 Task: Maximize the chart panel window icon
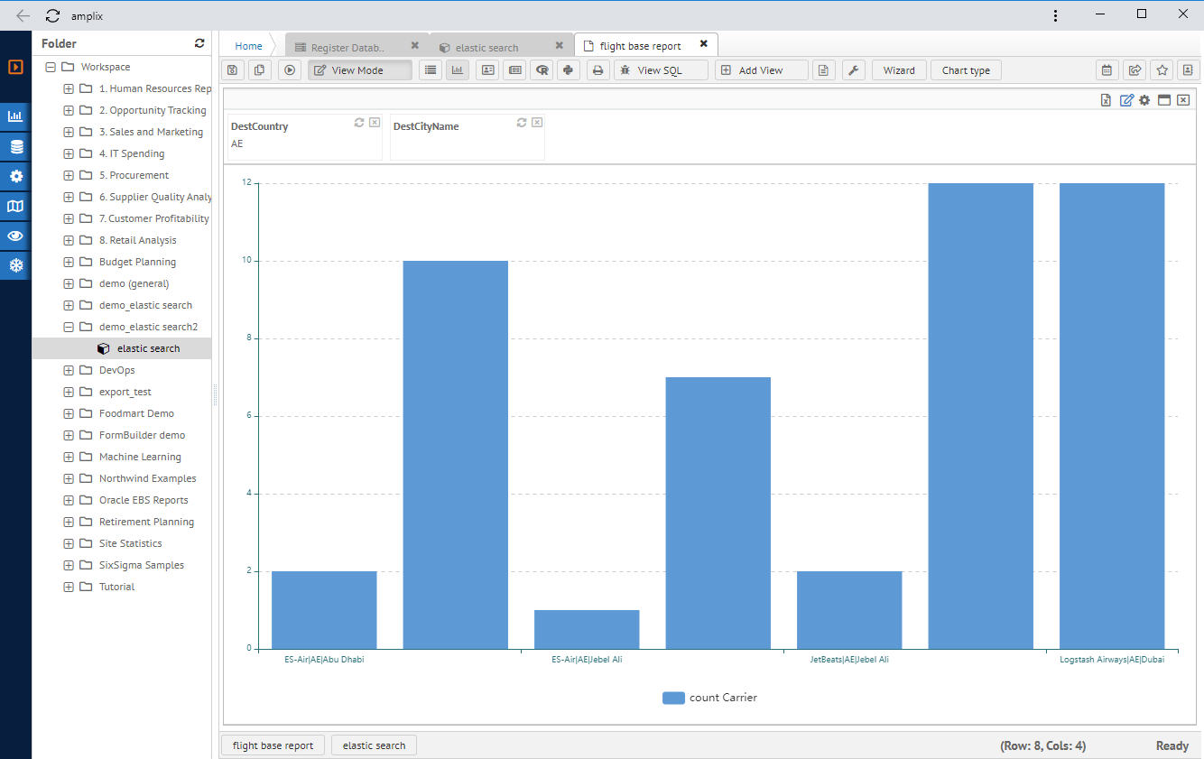(1164, 100)
